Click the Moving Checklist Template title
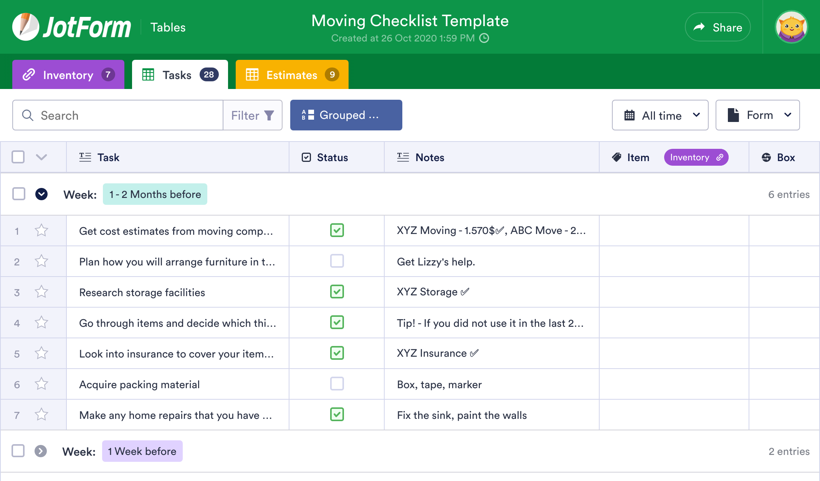The height and width of the screenshot is (481, 820). click(x=410, y=21)
